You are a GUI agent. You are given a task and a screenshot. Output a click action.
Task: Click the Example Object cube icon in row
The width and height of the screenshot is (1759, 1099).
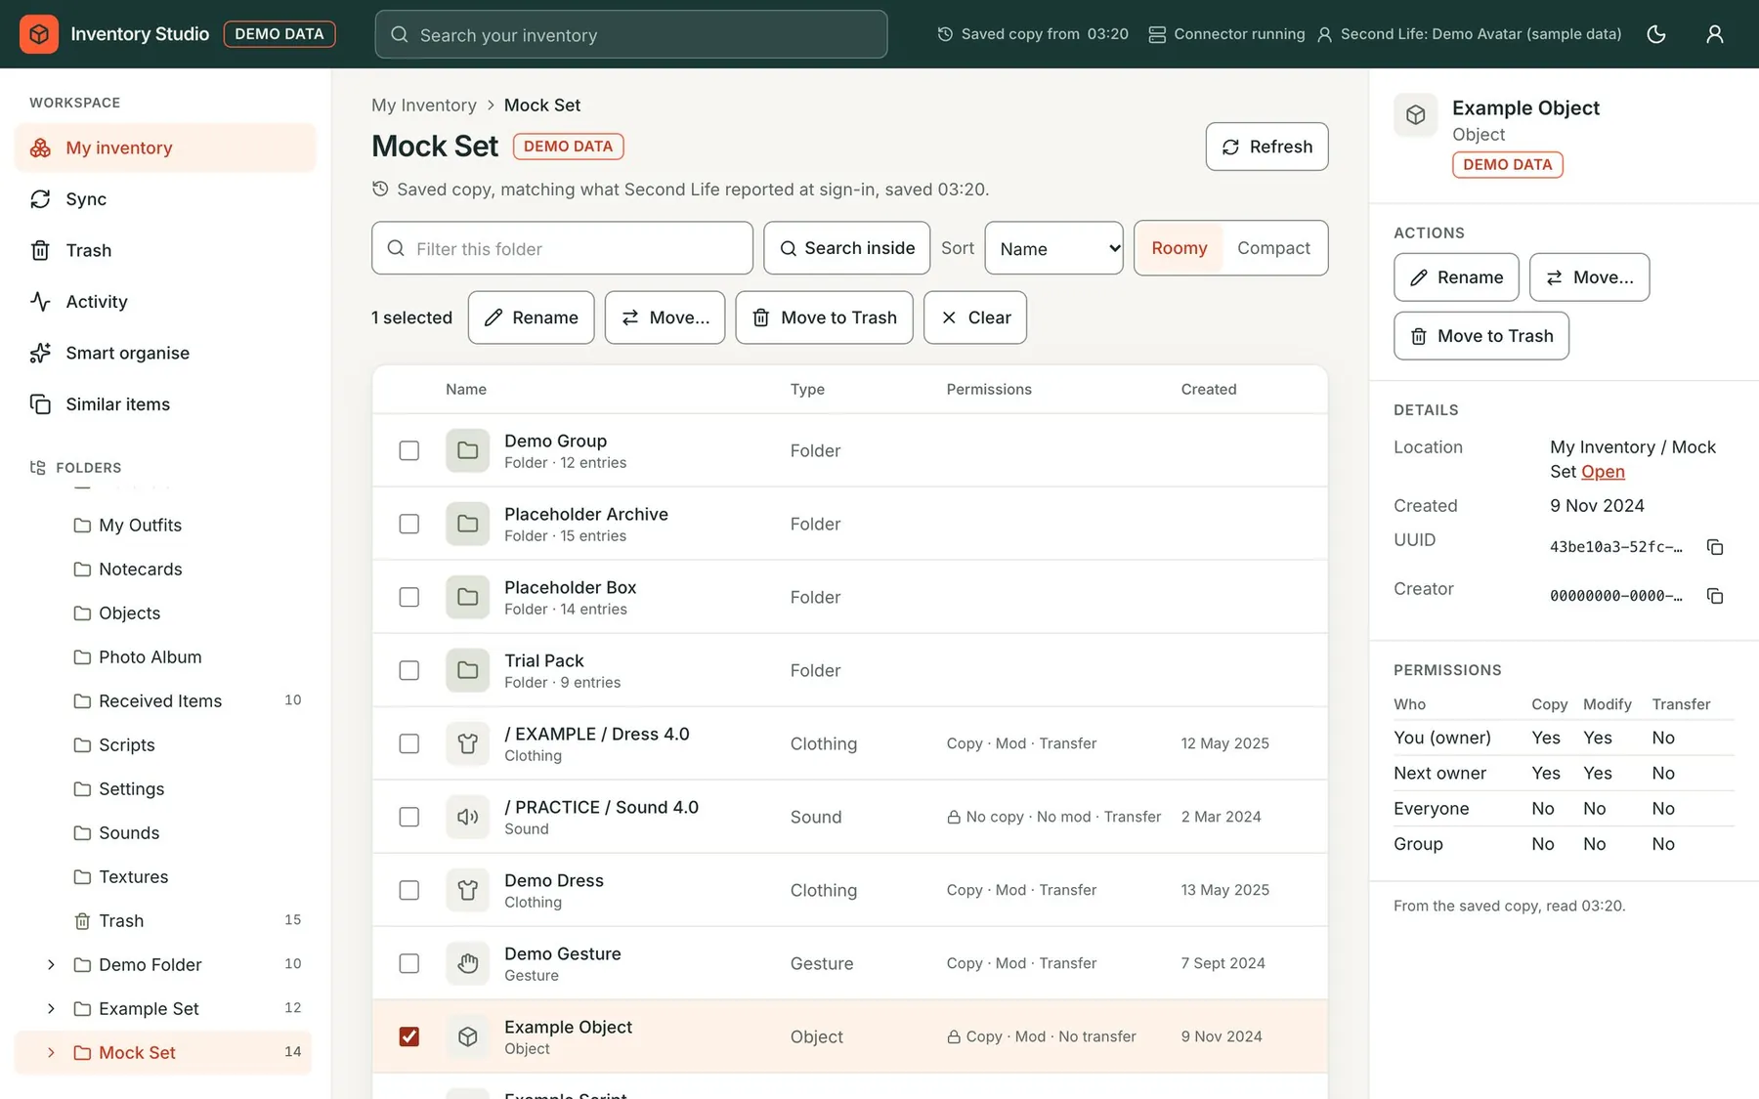click(468, 1036)
